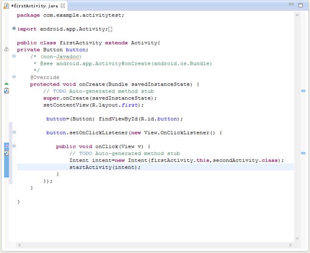Viewport: 310px width, 253px height.
Task: Click the 'extends' keyword
Action: point(116,43)
